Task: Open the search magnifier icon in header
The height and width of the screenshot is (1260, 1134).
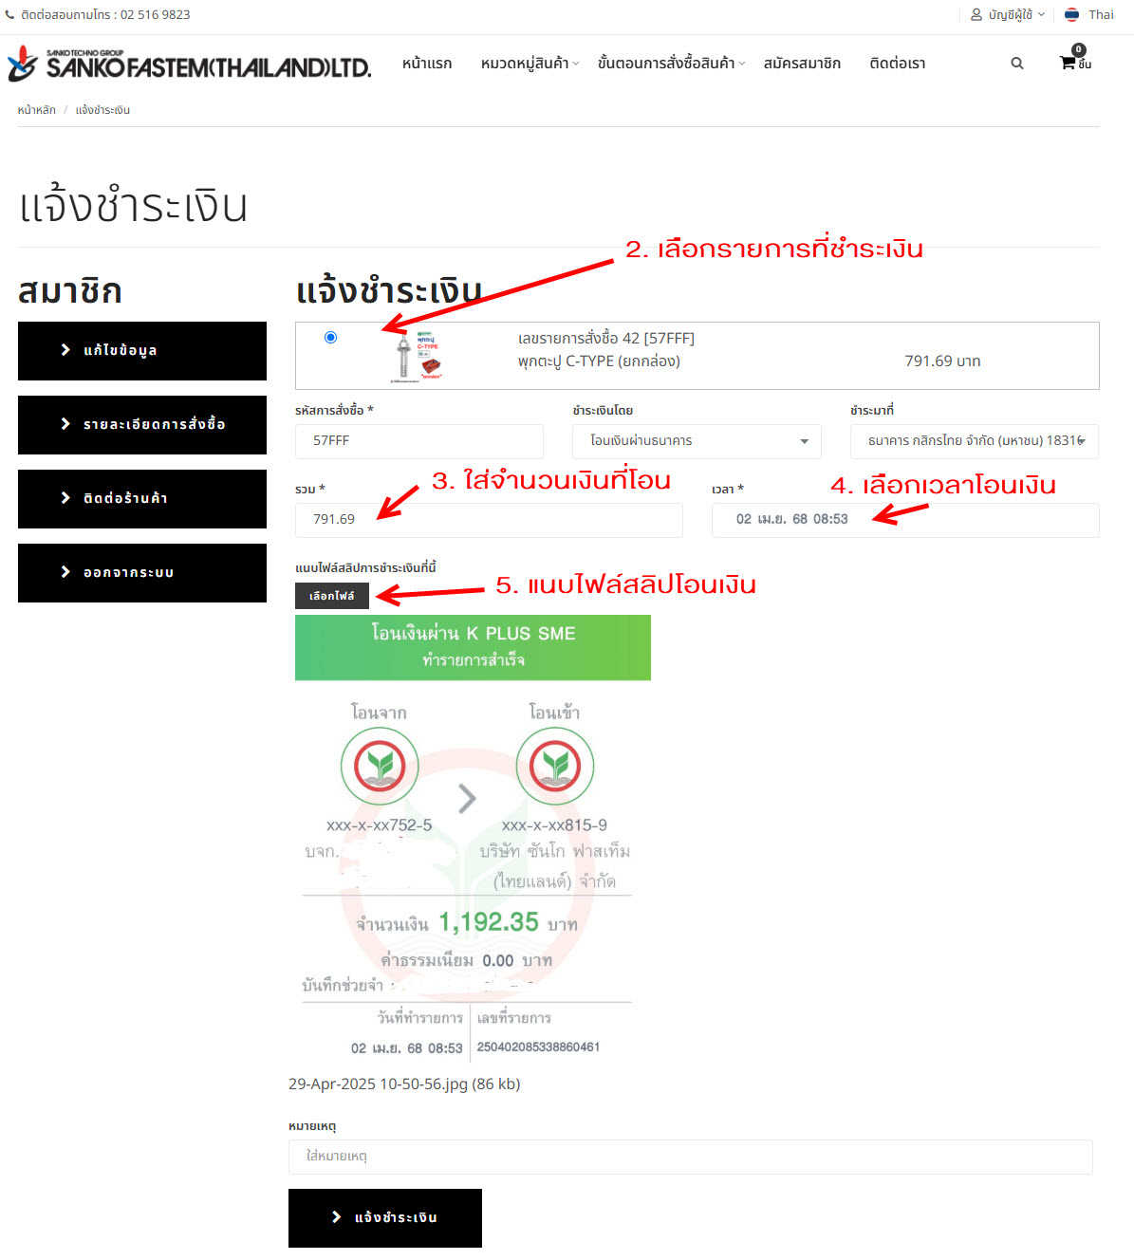Action: point(1017,64)
